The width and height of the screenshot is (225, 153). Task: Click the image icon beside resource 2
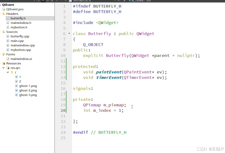(x=17, y=82)
